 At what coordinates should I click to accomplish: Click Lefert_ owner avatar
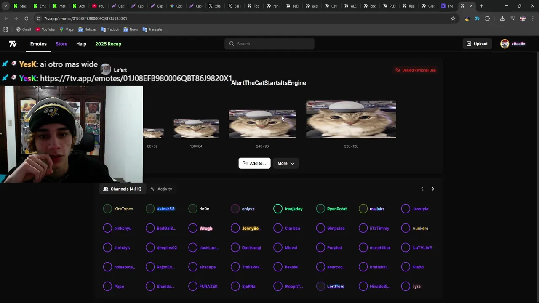(x=106, y=70)
